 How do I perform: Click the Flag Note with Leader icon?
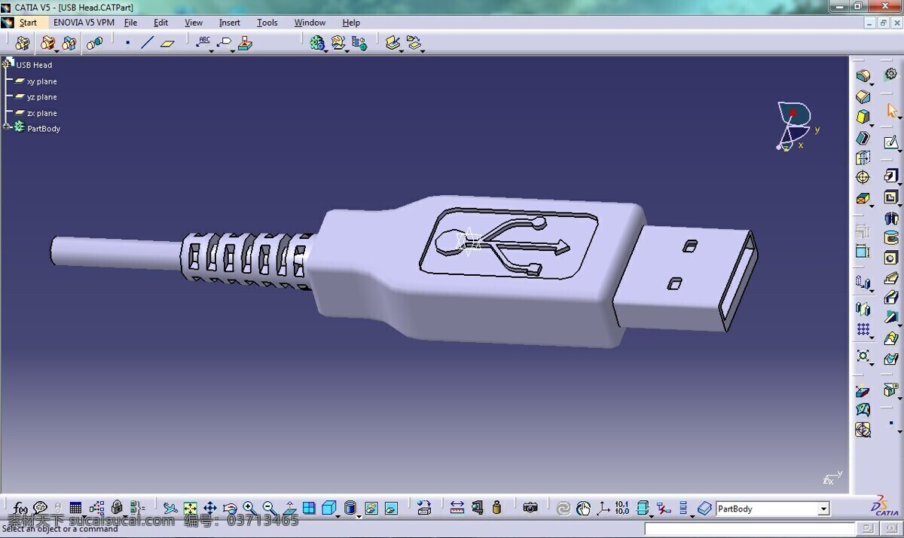tap(224, 42)
